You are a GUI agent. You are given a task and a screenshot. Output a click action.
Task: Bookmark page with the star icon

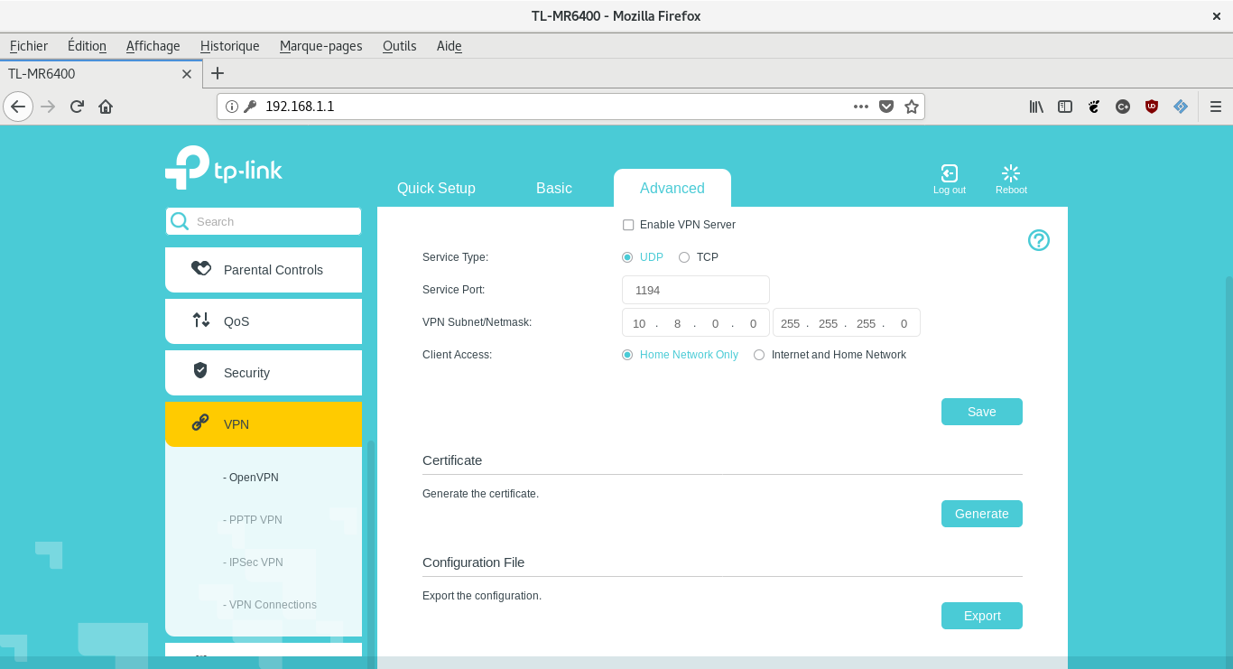912,107
